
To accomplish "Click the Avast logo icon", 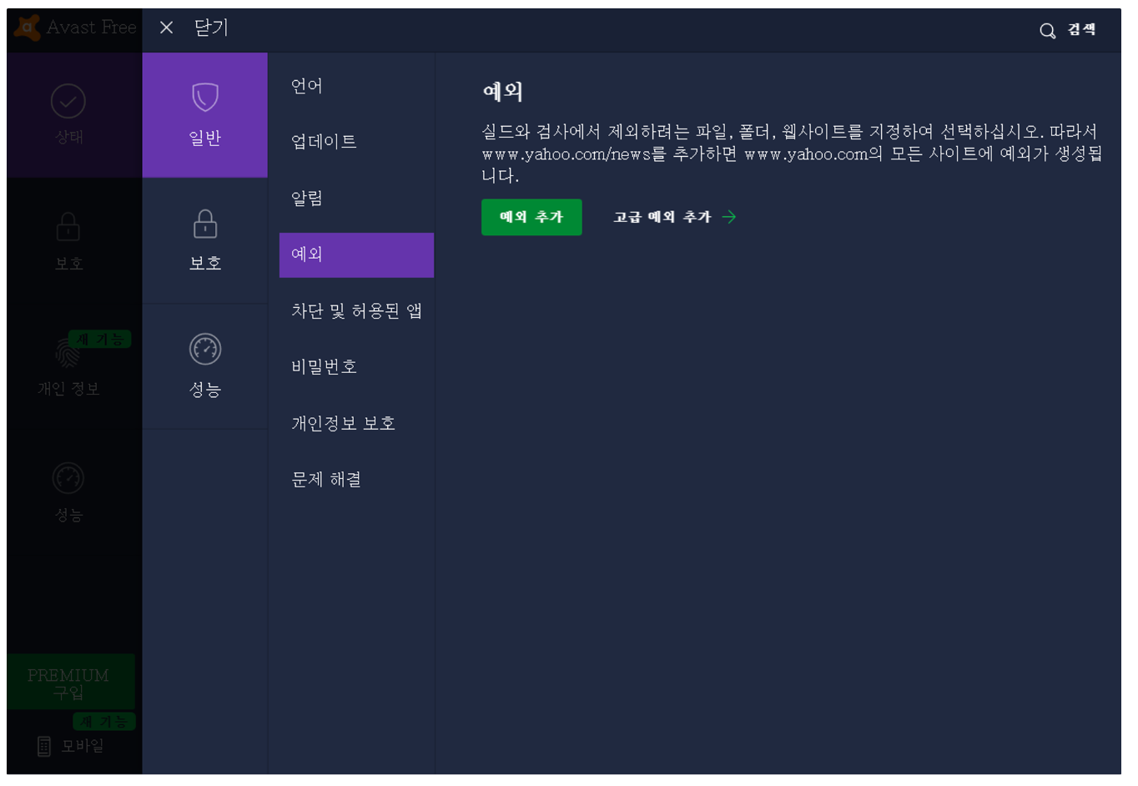I will (28, 28).
